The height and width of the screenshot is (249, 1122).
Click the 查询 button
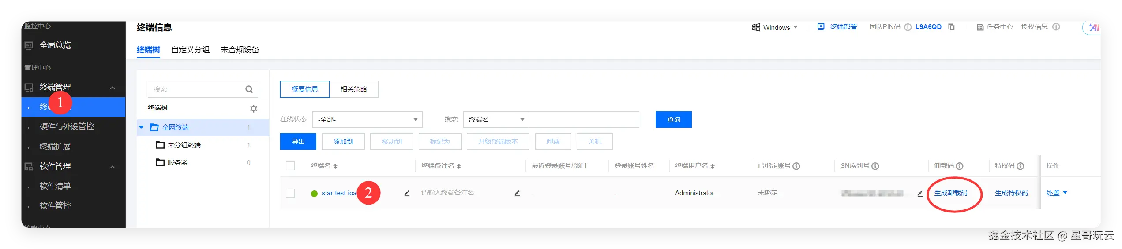(x=674, y=120)
